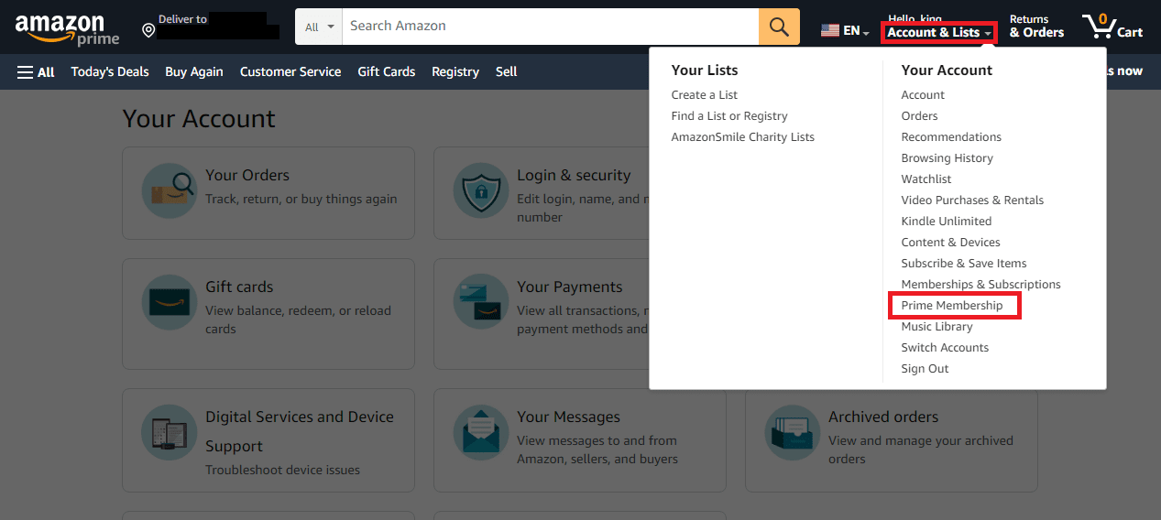Open Music Library

tap(936, 327)
